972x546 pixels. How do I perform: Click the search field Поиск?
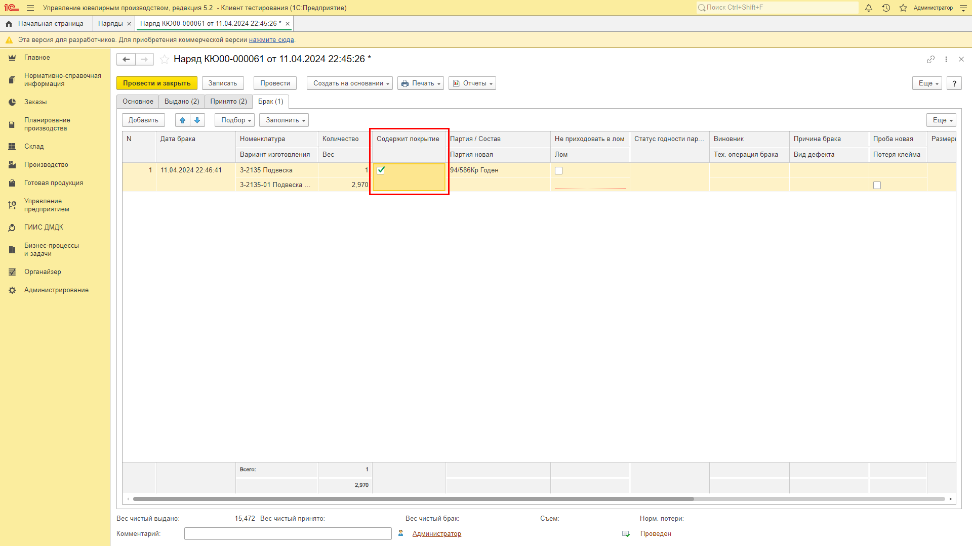coord(777,8)
